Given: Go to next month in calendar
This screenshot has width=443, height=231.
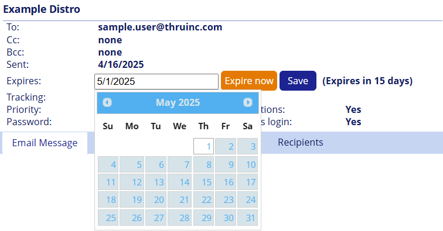Looking at the screenshot, I should (248, 102).
